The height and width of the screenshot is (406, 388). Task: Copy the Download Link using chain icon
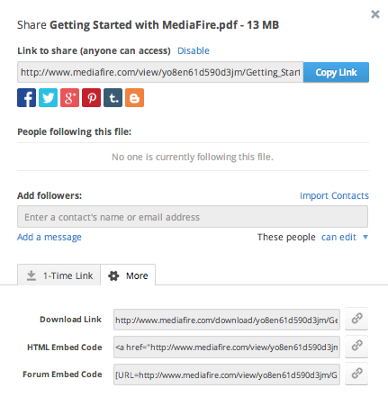click(356, 319)
